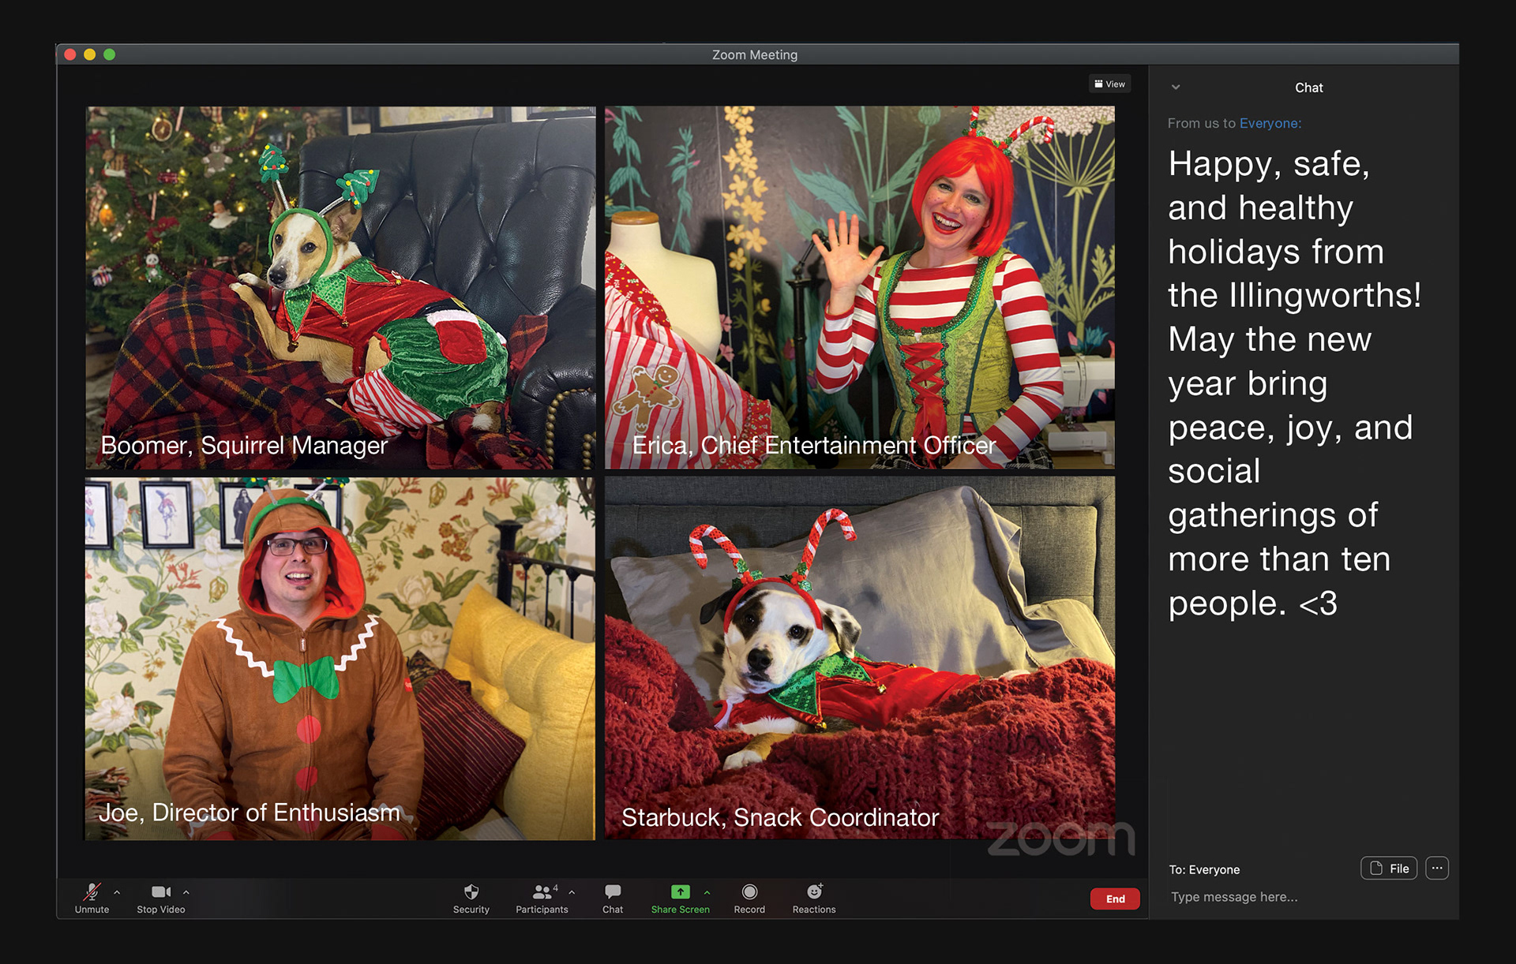This screenshot has width=1516, height=964.
Task: Open the Security shield icon
Action: pos(471,893)
